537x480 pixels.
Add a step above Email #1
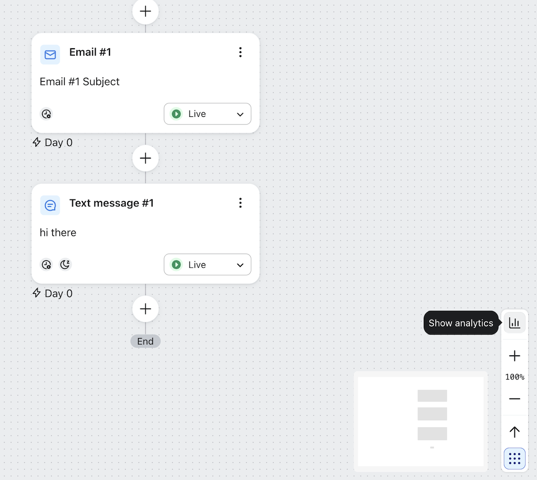[145, 11]
